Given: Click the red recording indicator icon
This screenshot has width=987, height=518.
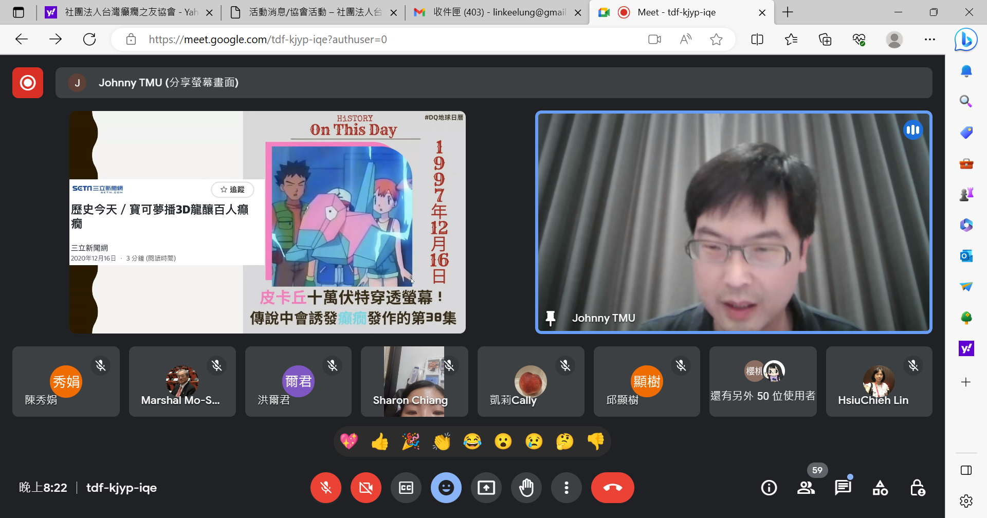Looking at the screenshot, I should click(28, 82).
